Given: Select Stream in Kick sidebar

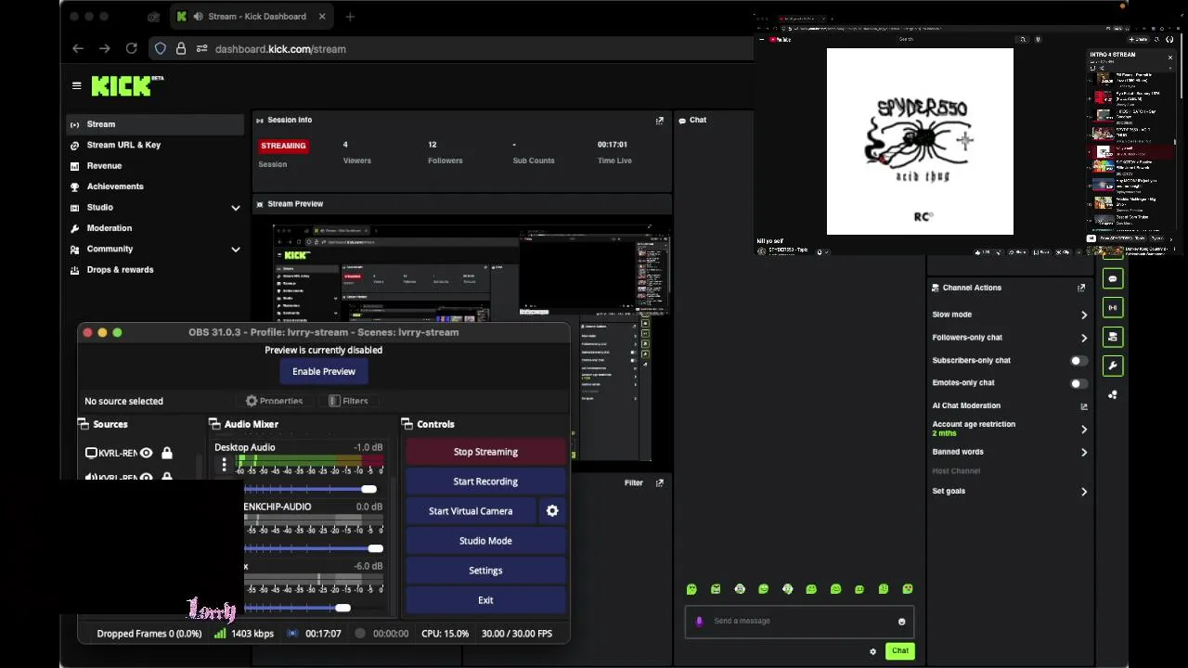Looking at the screenshot, I should (x=155, y=124).
